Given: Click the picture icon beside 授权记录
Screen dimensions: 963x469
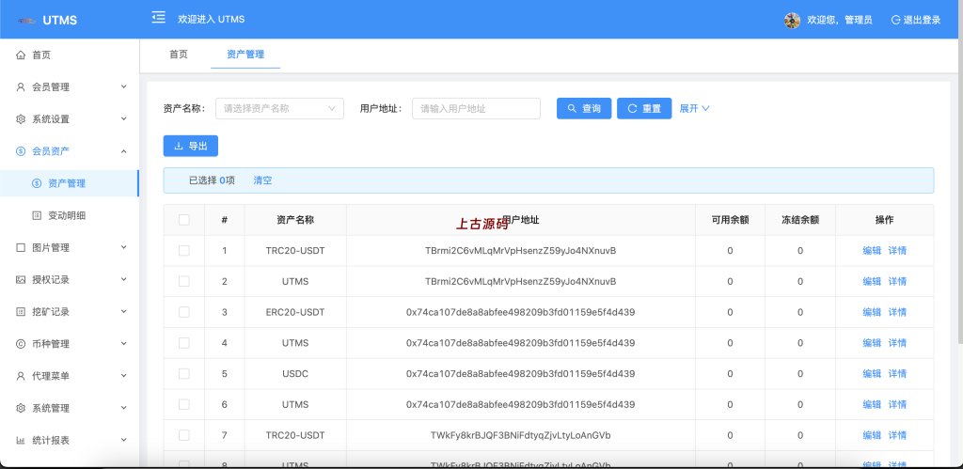Looking at the screenshot, I should coord(21,279).
